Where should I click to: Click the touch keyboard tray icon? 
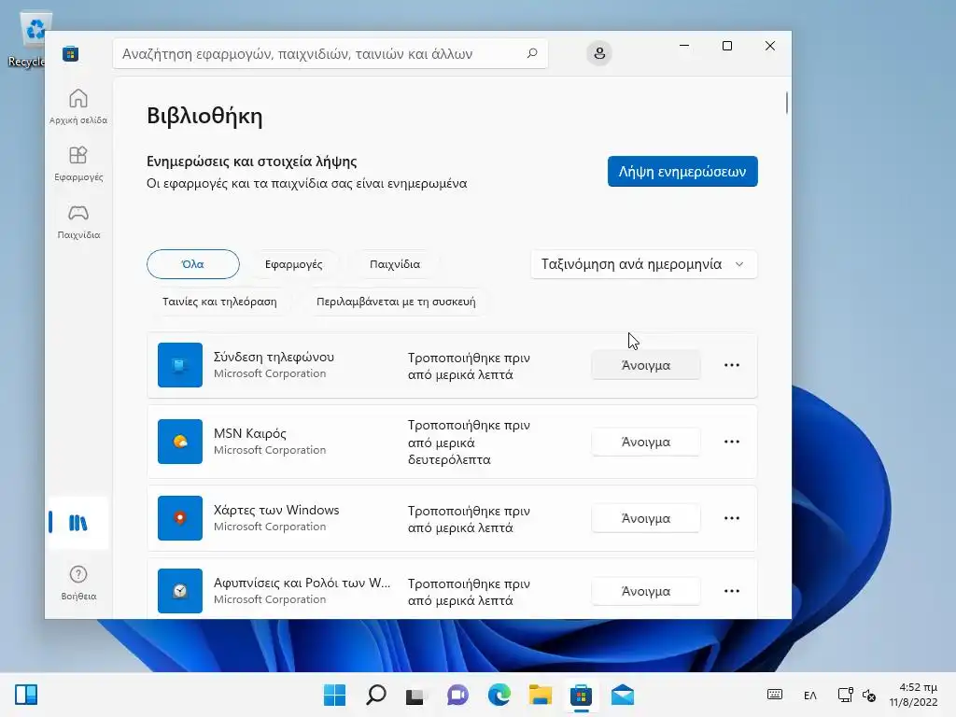pyautogui.click(x=775, y=695)
